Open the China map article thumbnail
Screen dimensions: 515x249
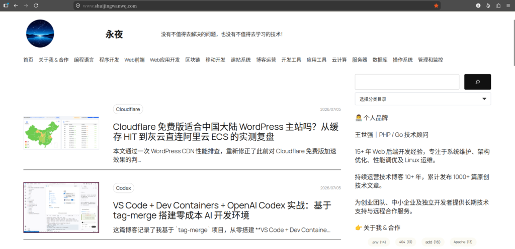tap(61, 133)
